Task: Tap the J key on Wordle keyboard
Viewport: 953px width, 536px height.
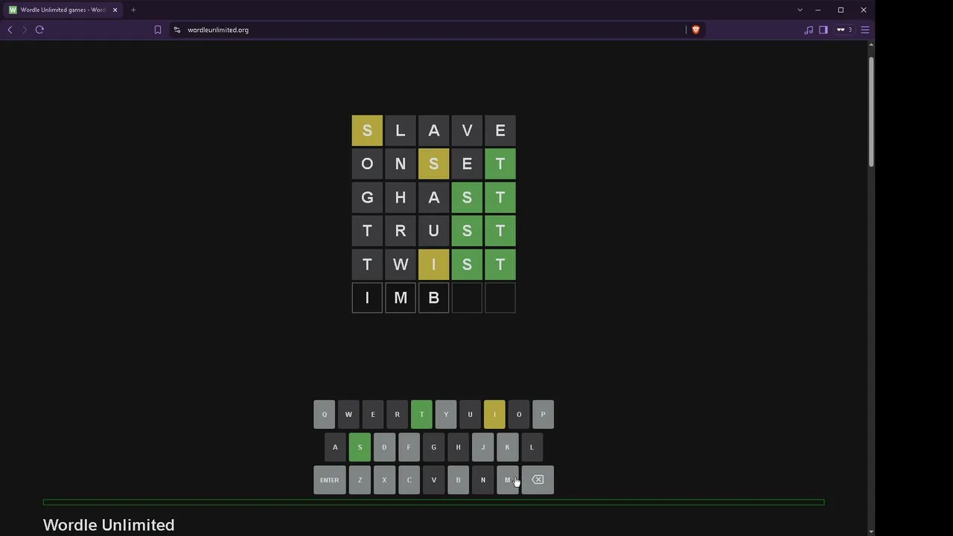Action: tap(482, 447)
